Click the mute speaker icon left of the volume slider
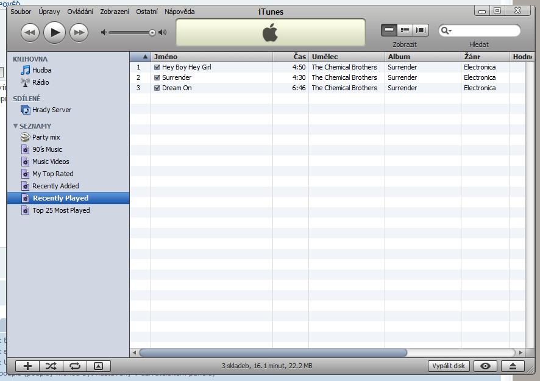The width and height of the screenshot is (540, 381). tap(104, 32)
